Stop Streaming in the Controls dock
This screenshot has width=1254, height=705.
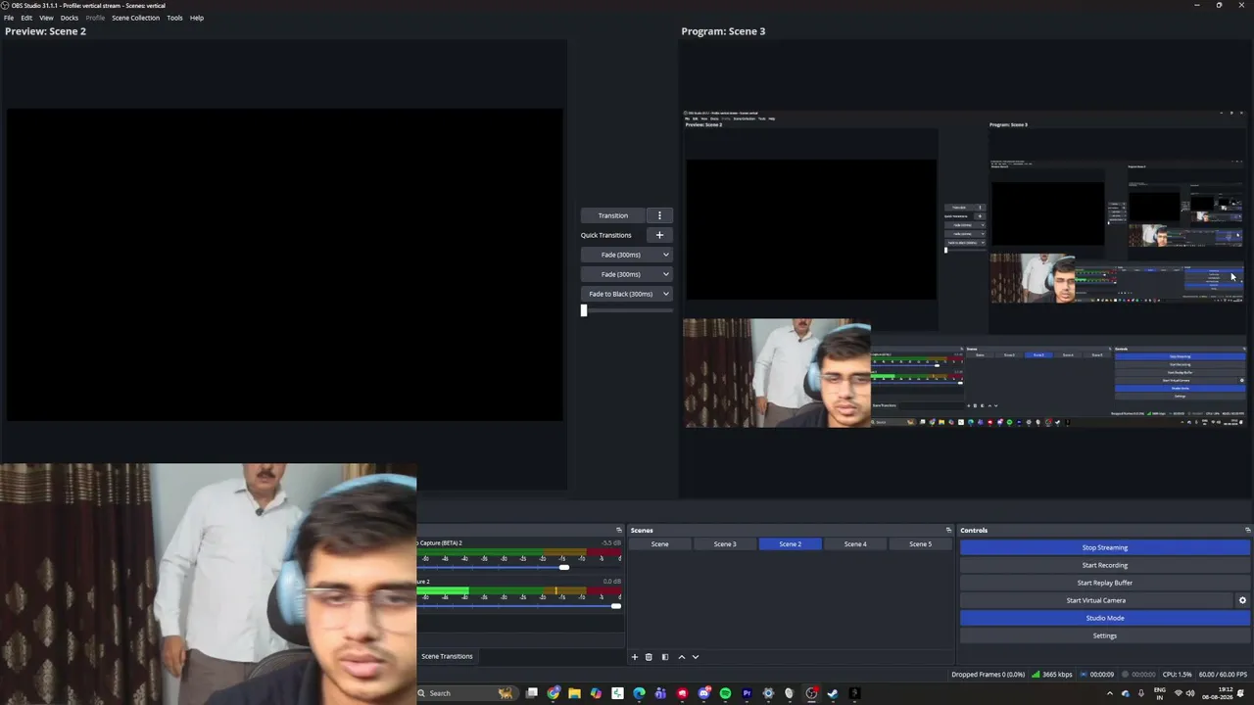coord(1105,547)
